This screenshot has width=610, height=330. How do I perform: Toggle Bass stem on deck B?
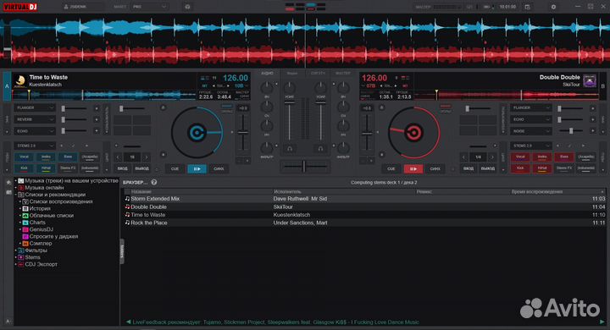(563, 157)
